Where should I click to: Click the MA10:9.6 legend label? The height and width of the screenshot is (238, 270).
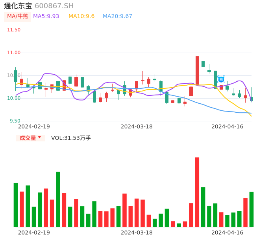[81, 16]
